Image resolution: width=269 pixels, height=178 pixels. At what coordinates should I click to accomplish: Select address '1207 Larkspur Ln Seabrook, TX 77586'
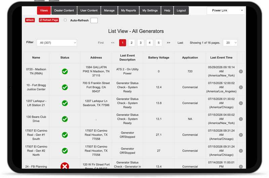96,103
